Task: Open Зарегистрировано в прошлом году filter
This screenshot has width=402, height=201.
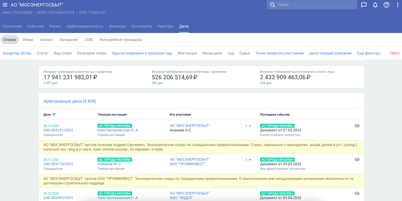Action: [x=142, y=53]
